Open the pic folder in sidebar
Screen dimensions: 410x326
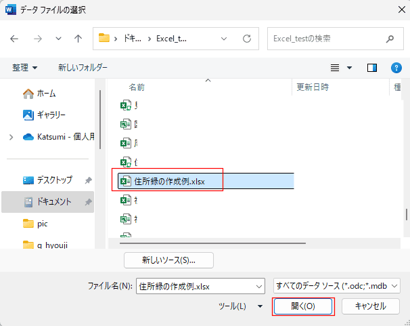point(43,223)
